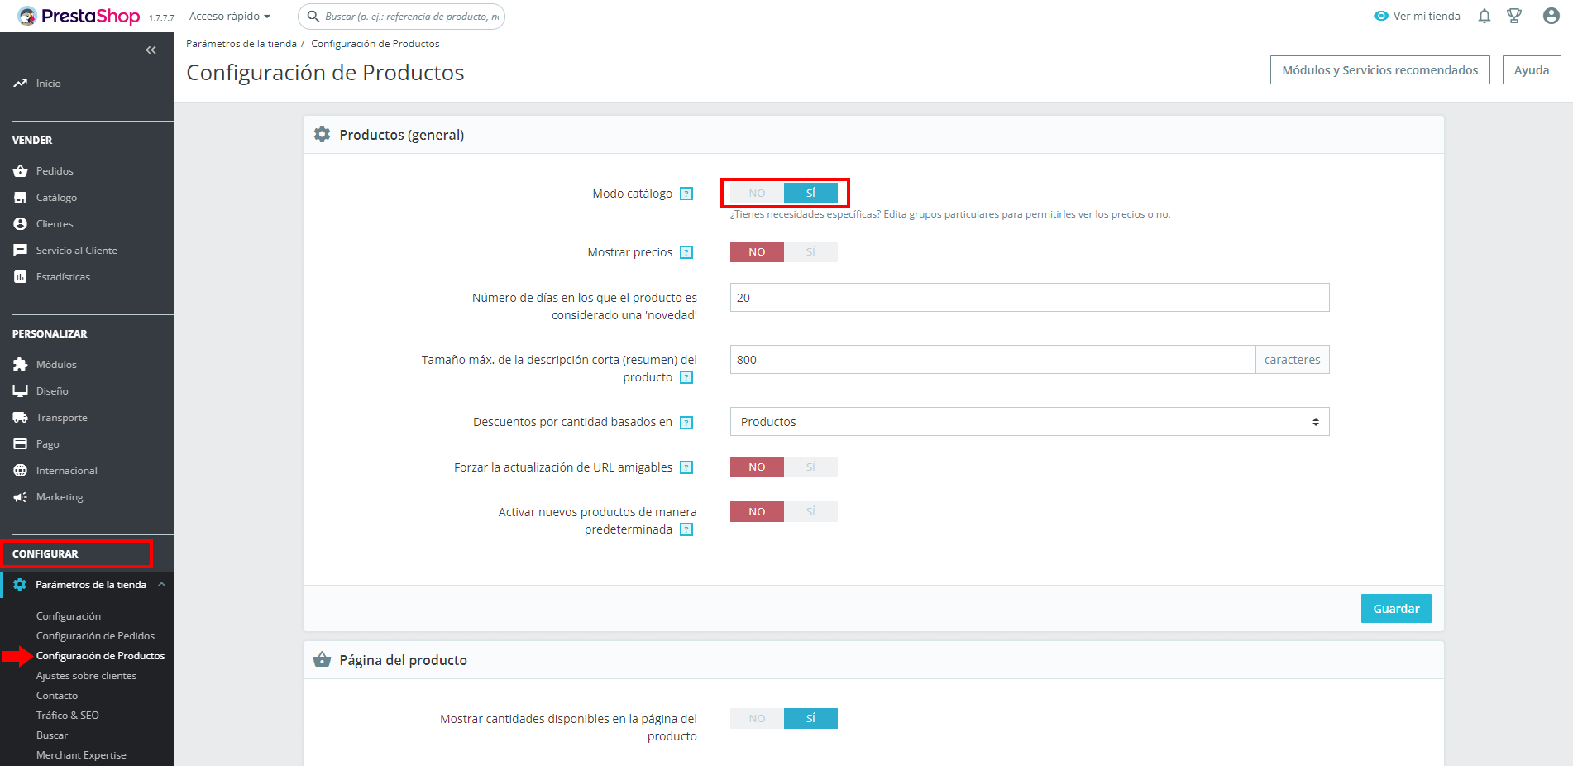1573x766 pixels.
Task: Set Modo catálogo to NO
Action: 757,194
